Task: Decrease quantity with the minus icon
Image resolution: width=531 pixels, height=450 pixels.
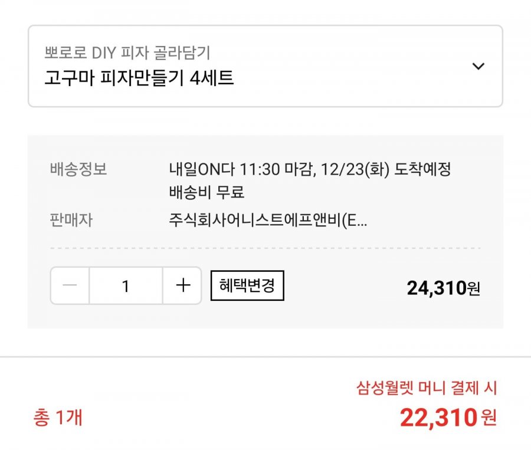Action: coord(70,286)
